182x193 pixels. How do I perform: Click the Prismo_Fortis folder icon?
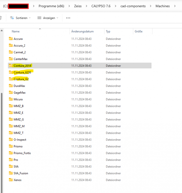11,153
